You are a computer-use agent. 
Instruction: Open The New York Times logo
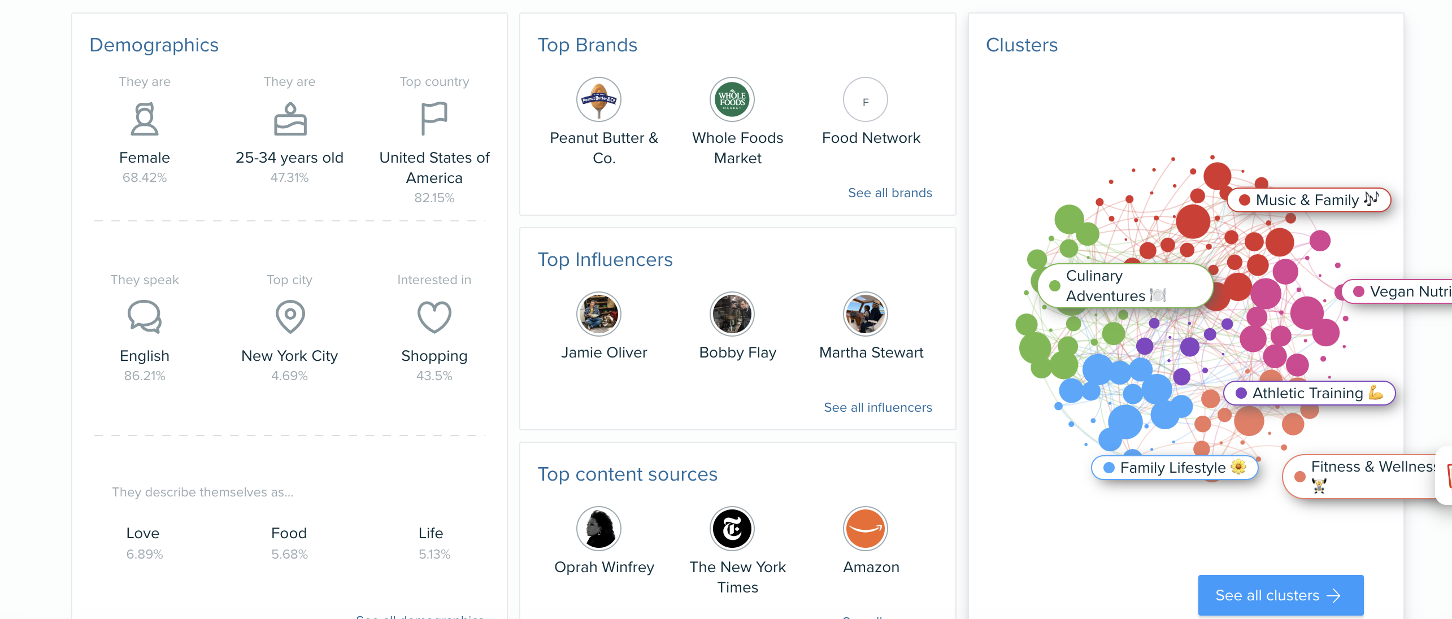732,529
